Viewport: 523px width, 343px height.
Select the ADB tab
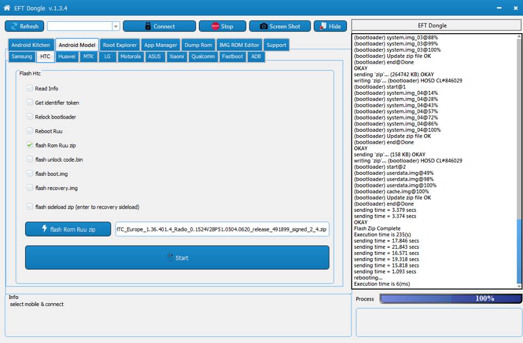(x=256, y=56)
